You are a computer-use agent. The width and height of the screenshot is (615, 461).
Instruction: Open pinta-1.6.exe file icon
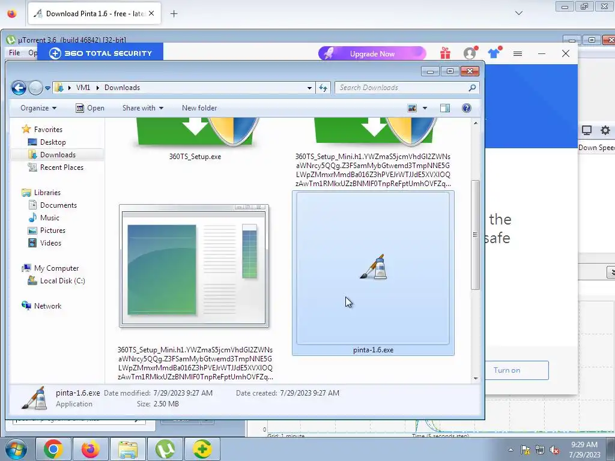coord(373,267)
